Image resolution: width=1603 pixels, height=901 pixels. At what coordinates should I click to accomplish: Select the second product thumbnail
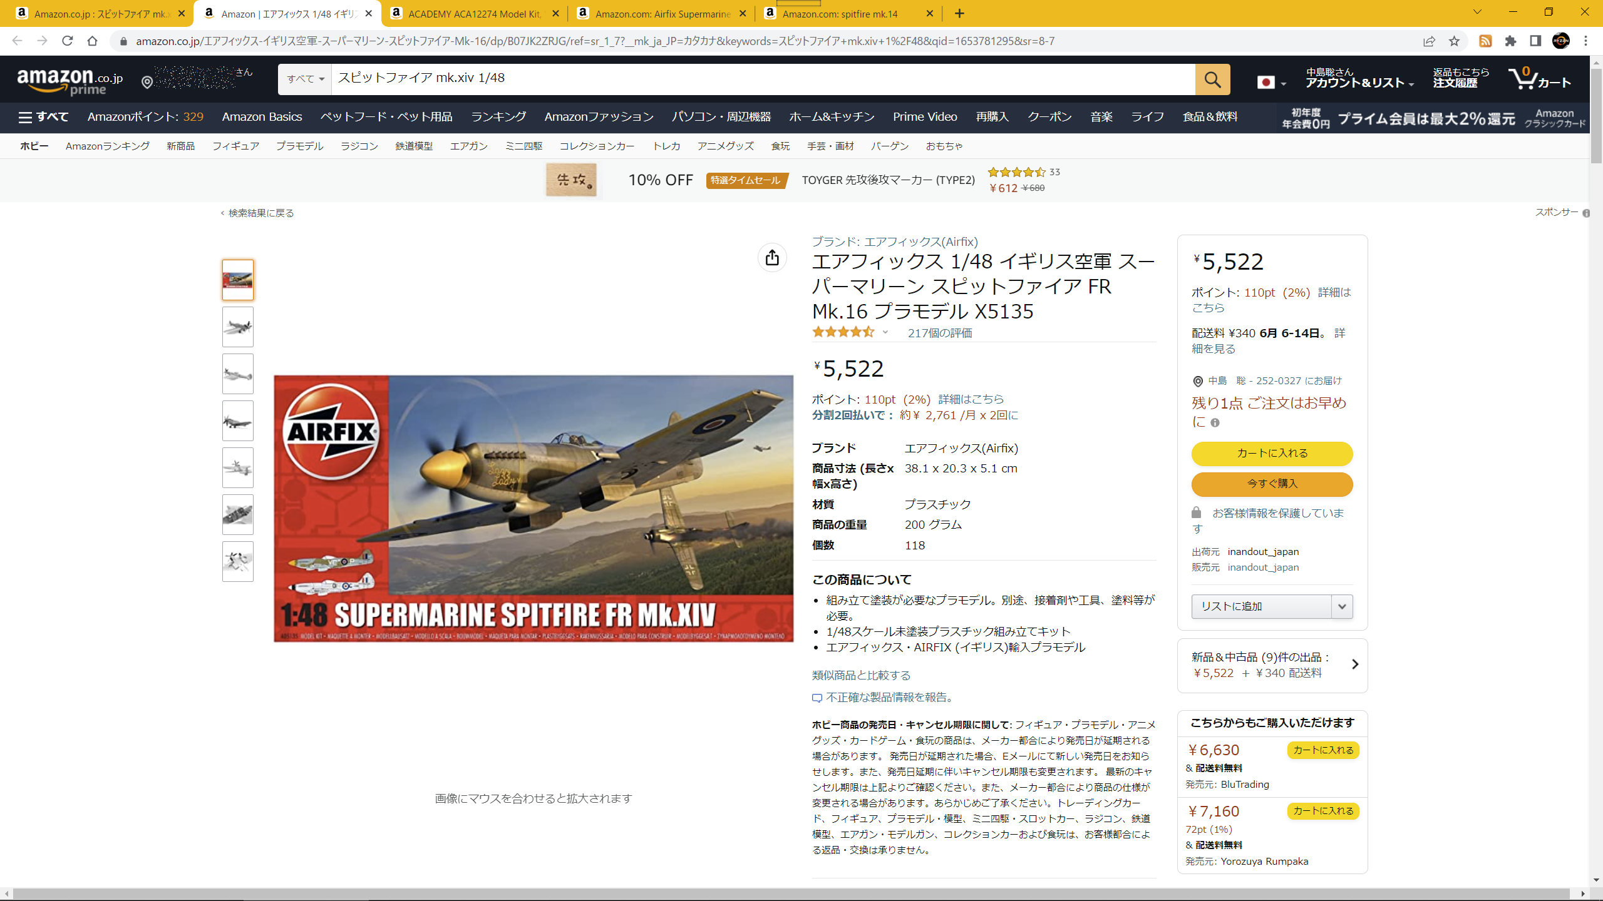pos(238,327)
